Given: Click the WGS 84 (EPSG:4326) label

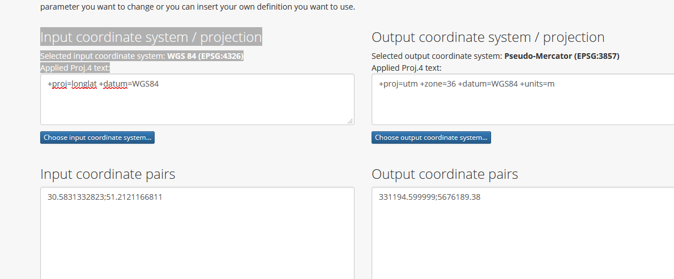Looking at the screenshot, I should point(205,57).
